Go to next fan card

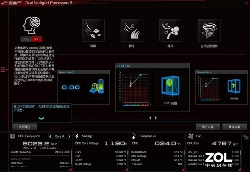(x=156, y=118)
